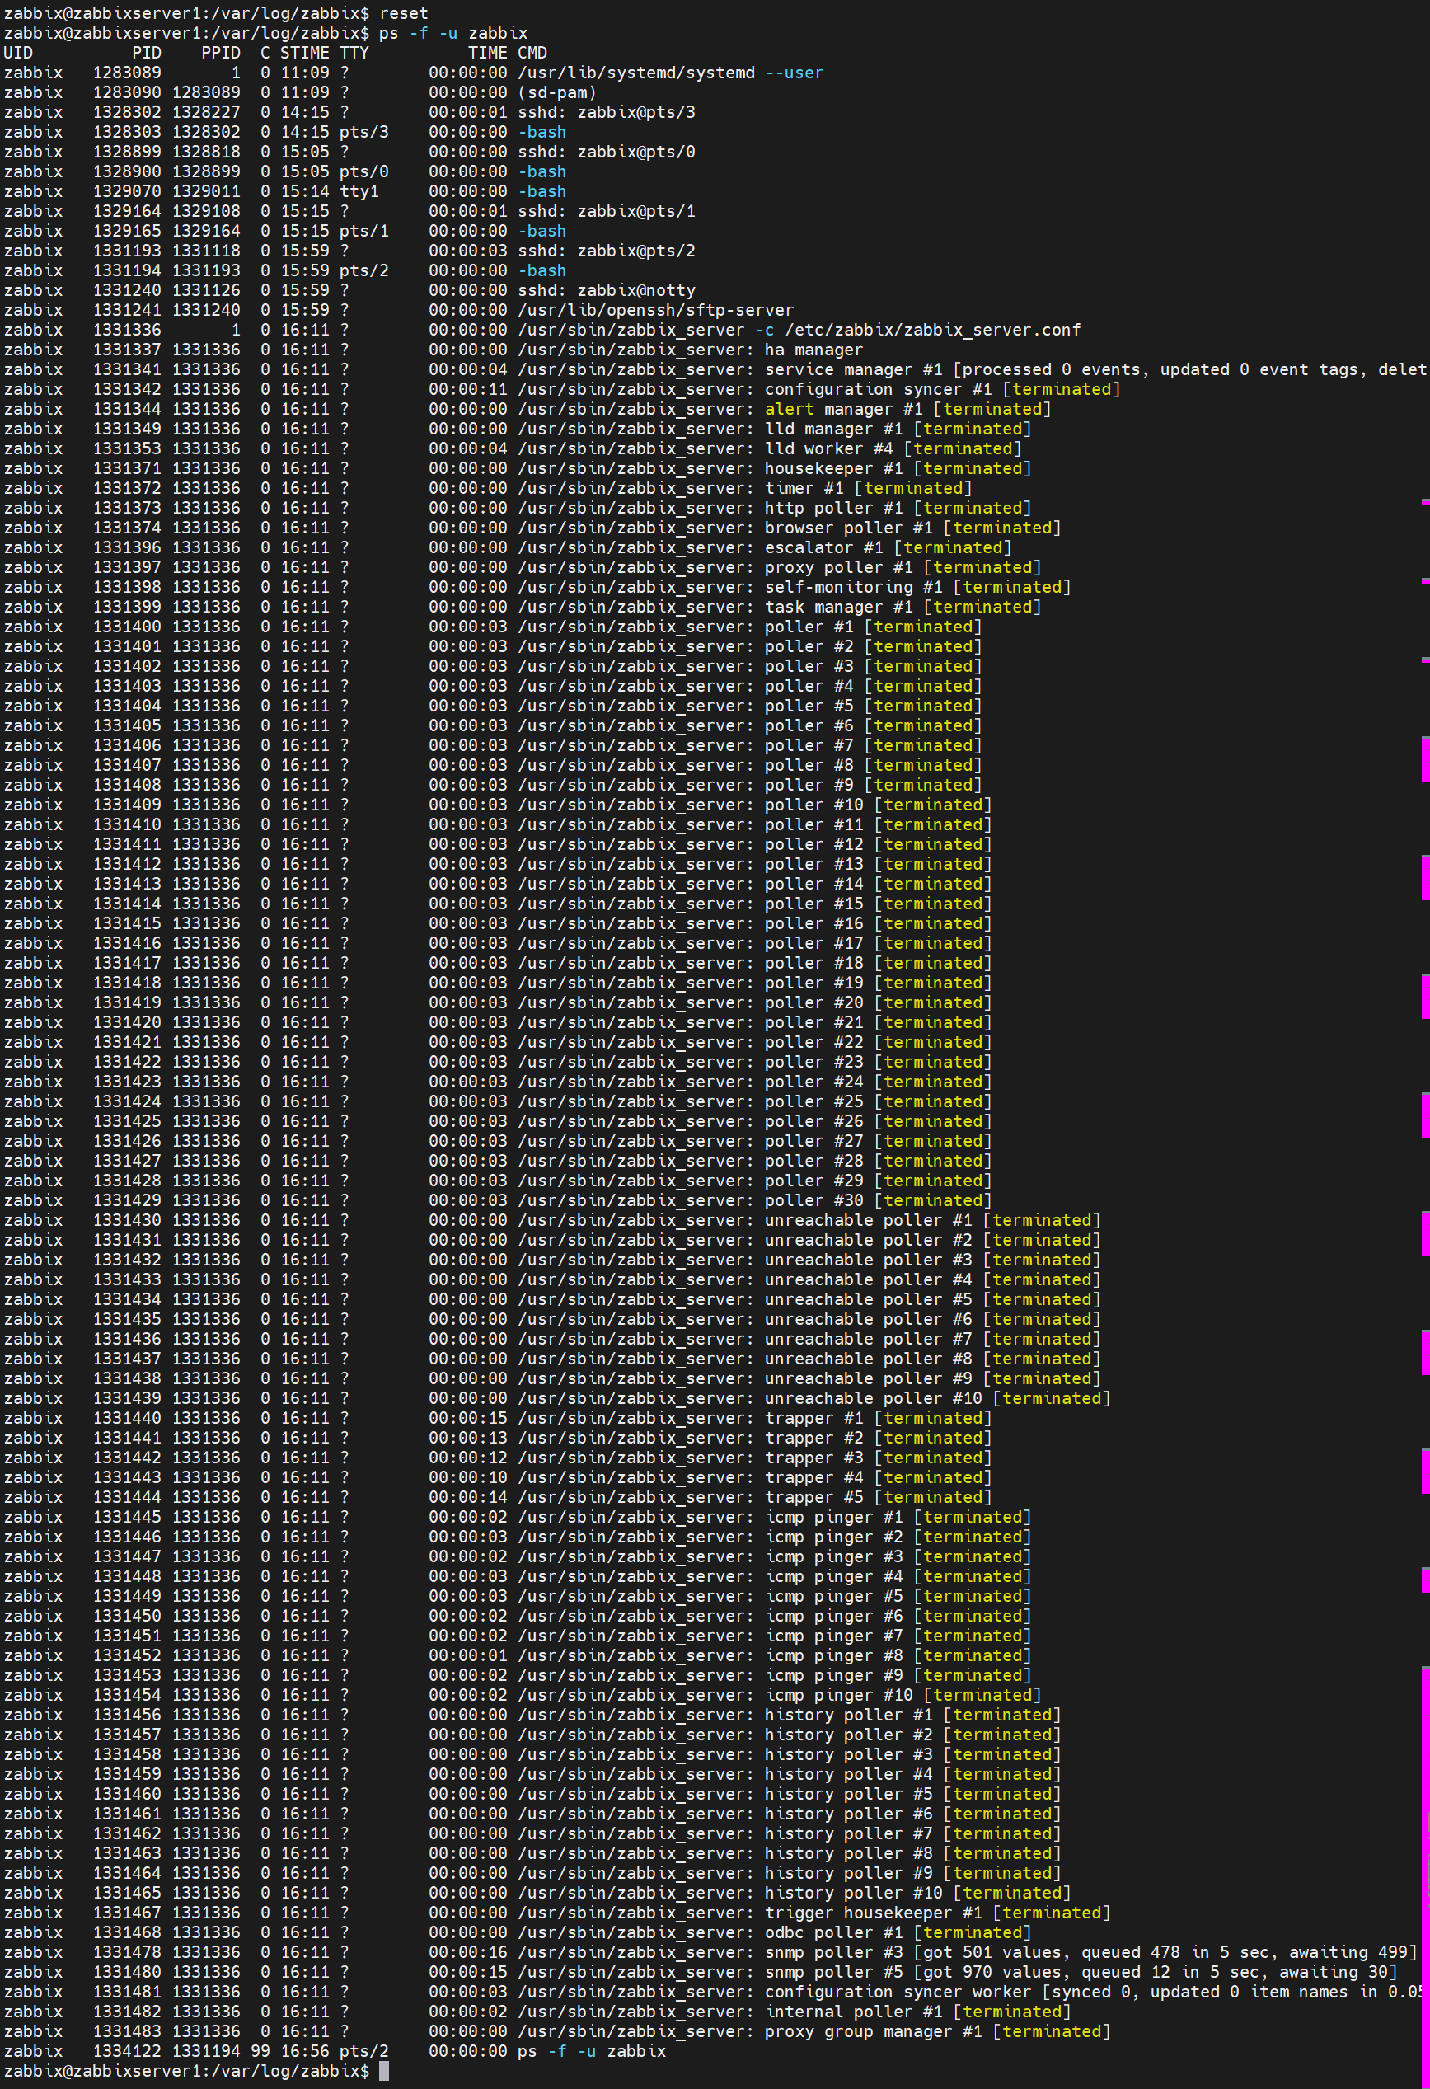The image size is (1430, 2089).
Task: Click the 'trigger housekeeper #1' process text
Action: pos(877,1913)
